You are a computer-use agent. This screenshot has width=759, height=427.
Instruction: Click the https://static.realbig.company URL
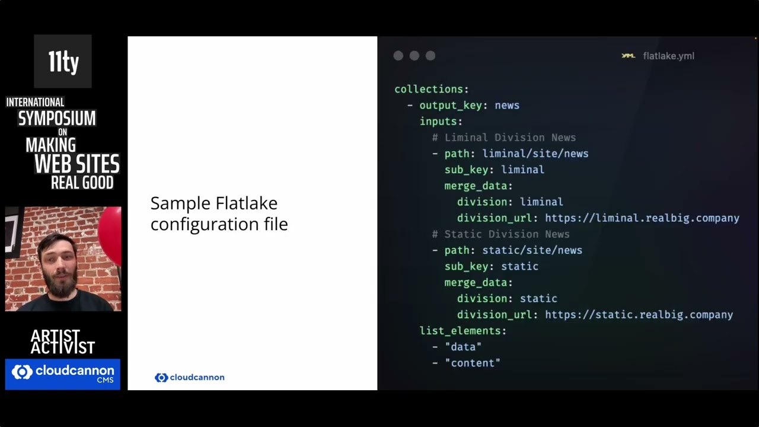pyautogui.click(x=639, y=315)
